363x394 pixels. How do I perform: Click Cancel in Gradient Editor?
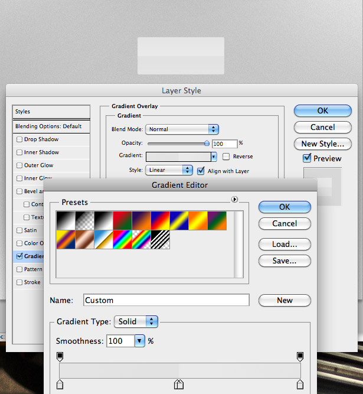point(284,224)
